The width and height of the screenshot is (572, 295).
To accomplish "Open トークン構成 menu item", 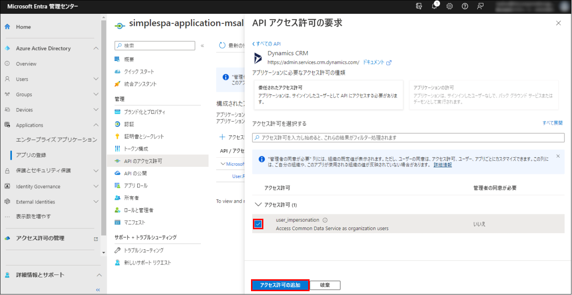I will point(136,149).
